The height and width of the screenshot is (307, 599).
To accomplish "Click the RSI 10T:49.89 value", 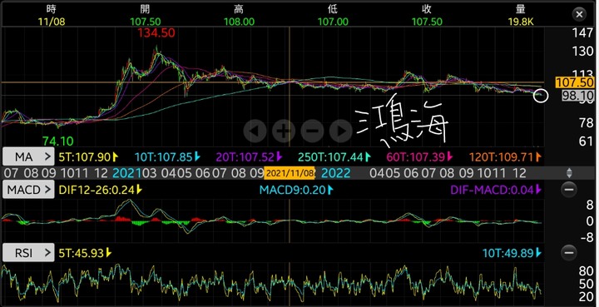I will (x=512, y=252).
